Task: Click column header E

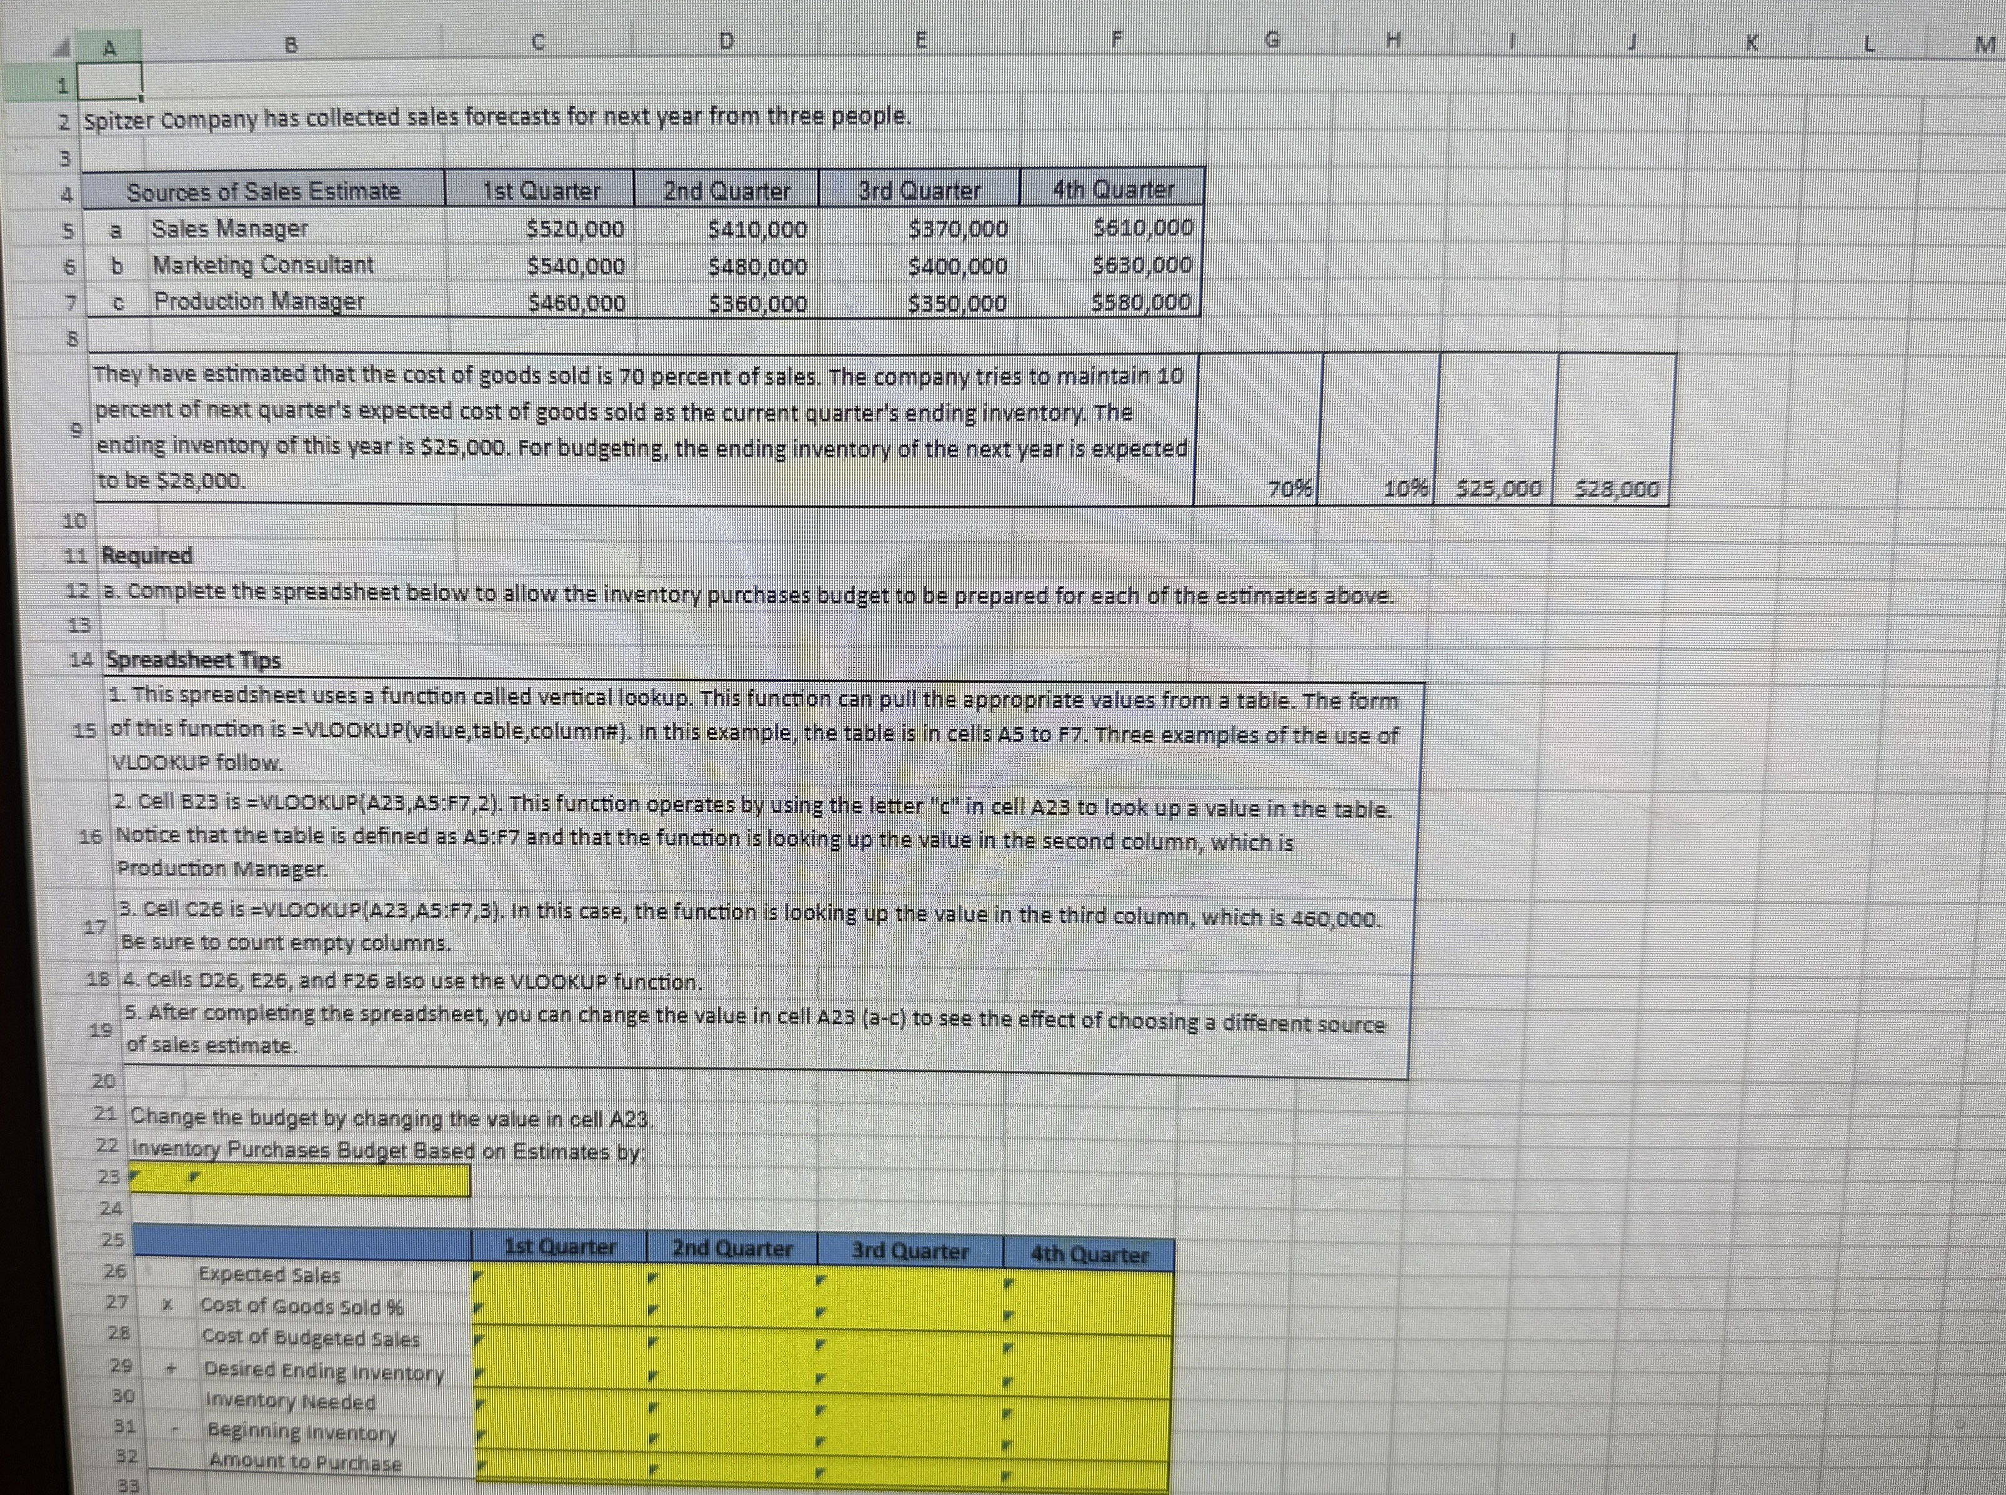Action: click(x=921, y=41)
